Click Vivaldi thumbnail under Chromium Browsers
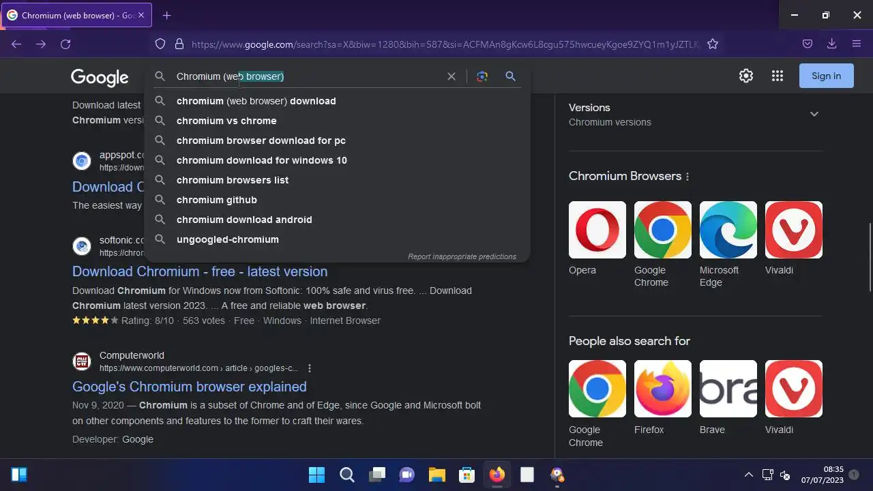 (794, 230)
